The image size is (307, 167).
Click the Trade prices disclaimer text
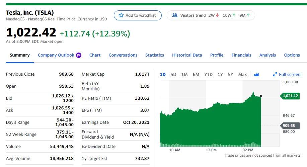click(x=262, y=155)
